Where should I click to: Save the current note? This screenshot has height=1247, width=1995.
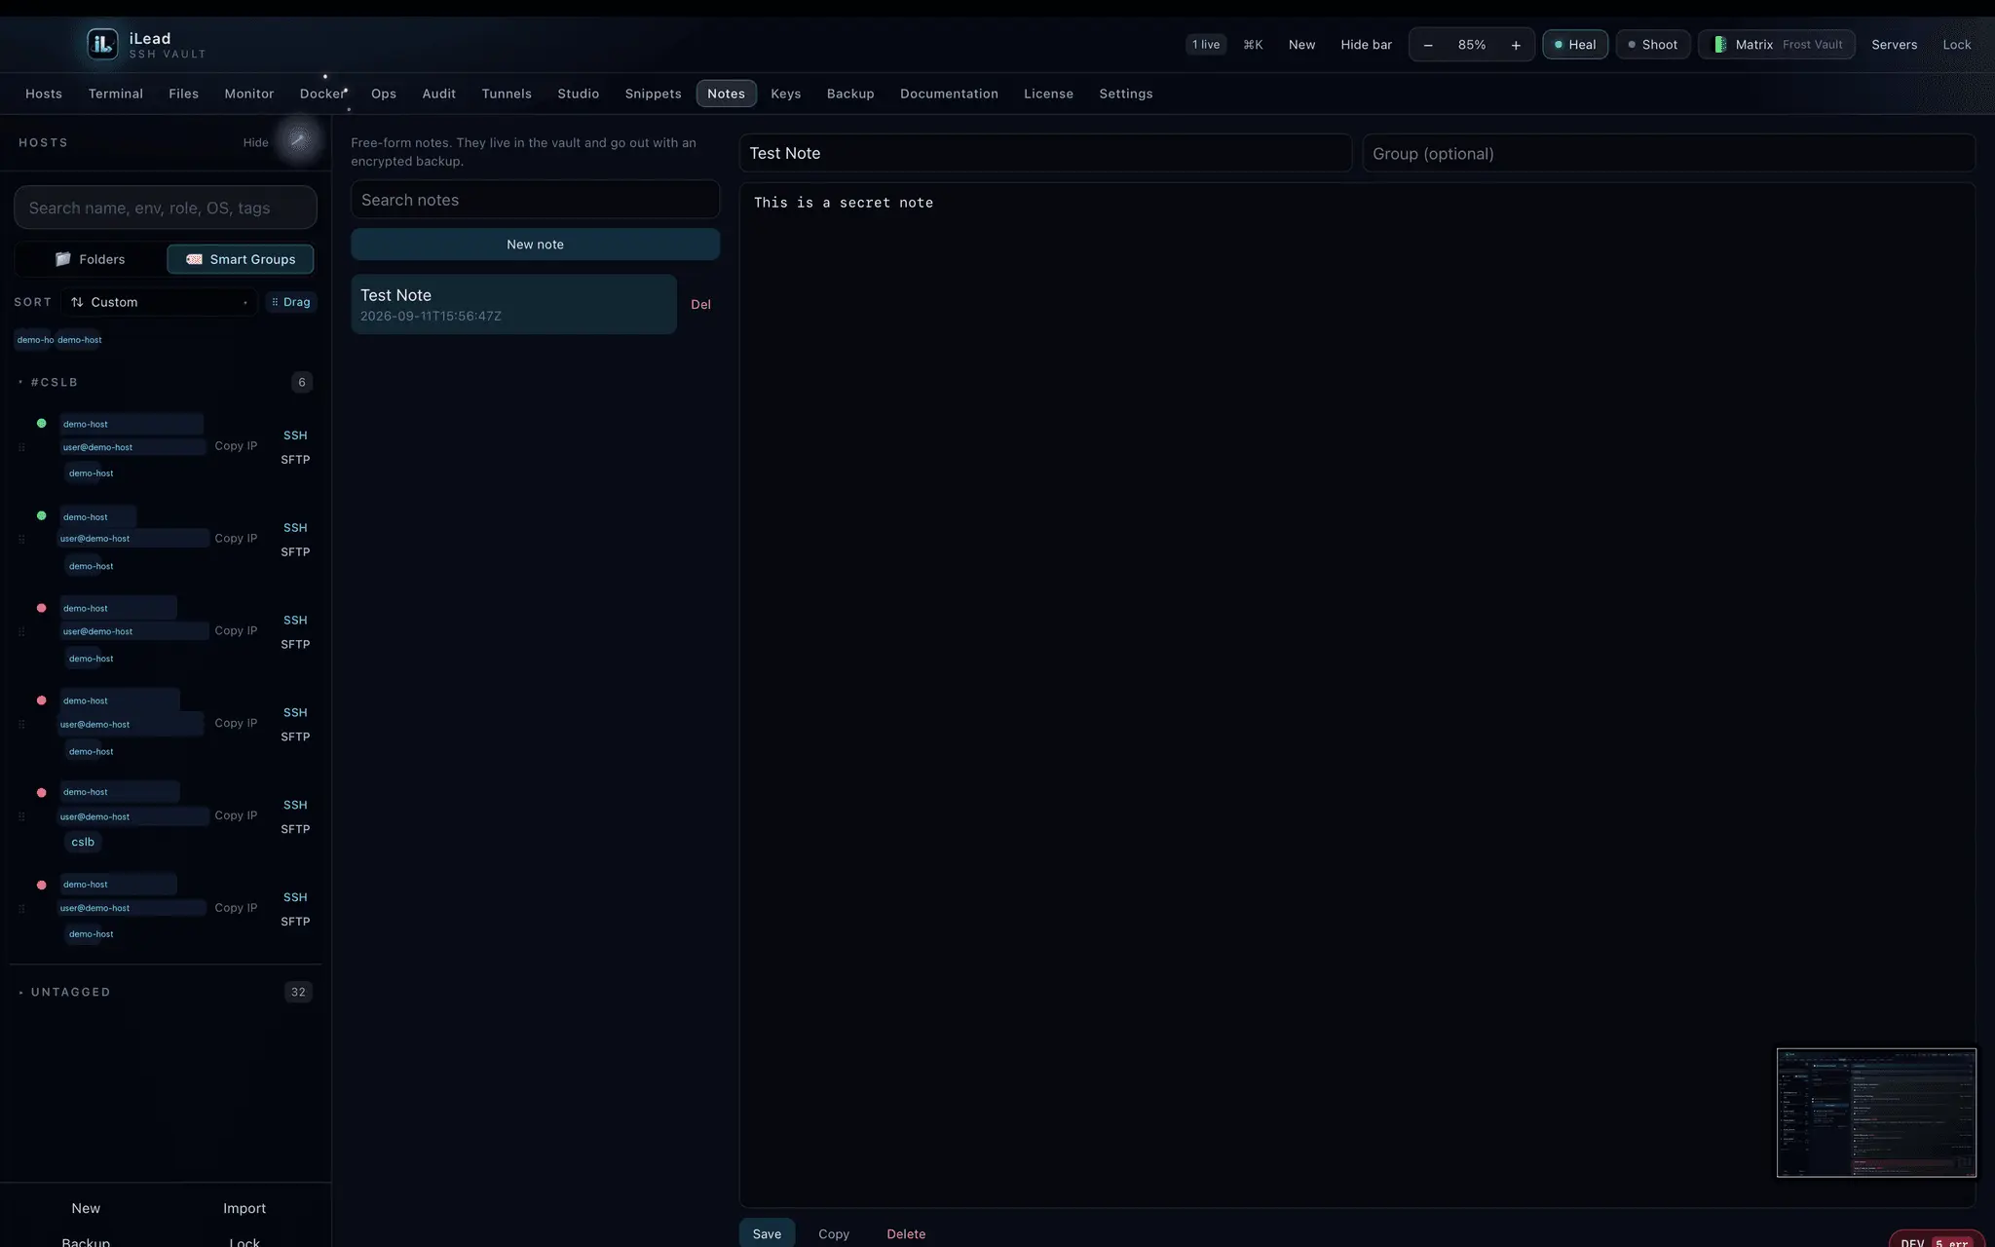tap(767, 1233)
